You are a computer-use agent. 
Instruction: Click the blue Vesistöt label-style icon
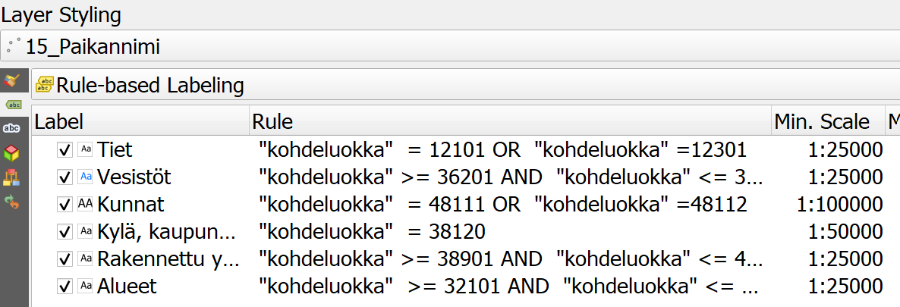tap(86, 177)
